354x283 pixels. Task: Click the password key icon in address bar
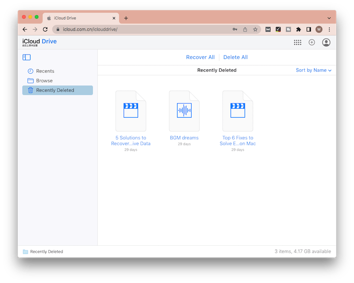click(235, 29)
